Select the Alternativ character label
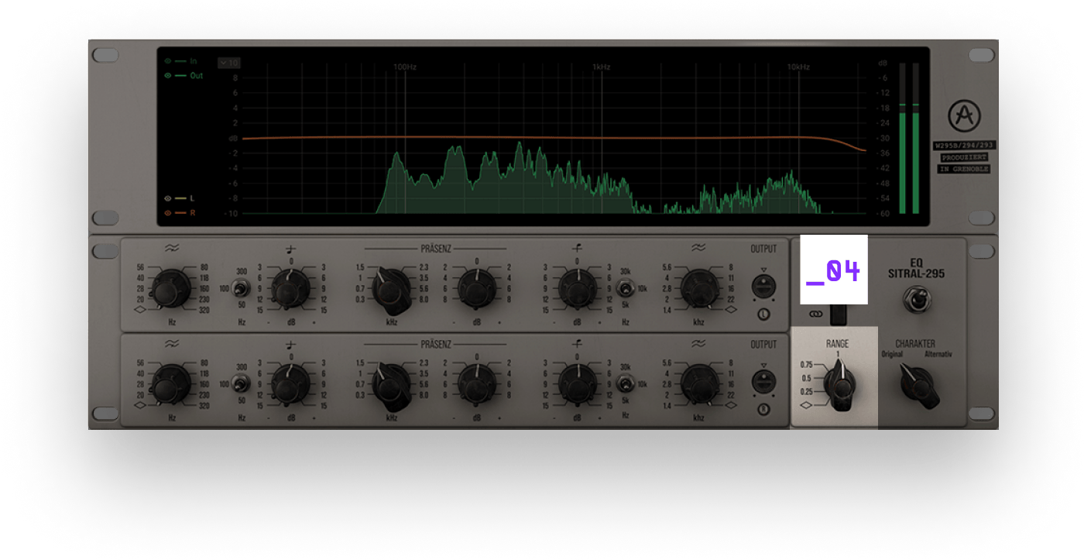Screen dimensions: 1084x560 click(x=938, y=355)
